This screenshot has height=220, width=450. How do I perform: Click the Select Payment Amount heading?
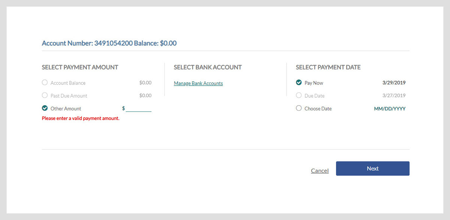80,67
